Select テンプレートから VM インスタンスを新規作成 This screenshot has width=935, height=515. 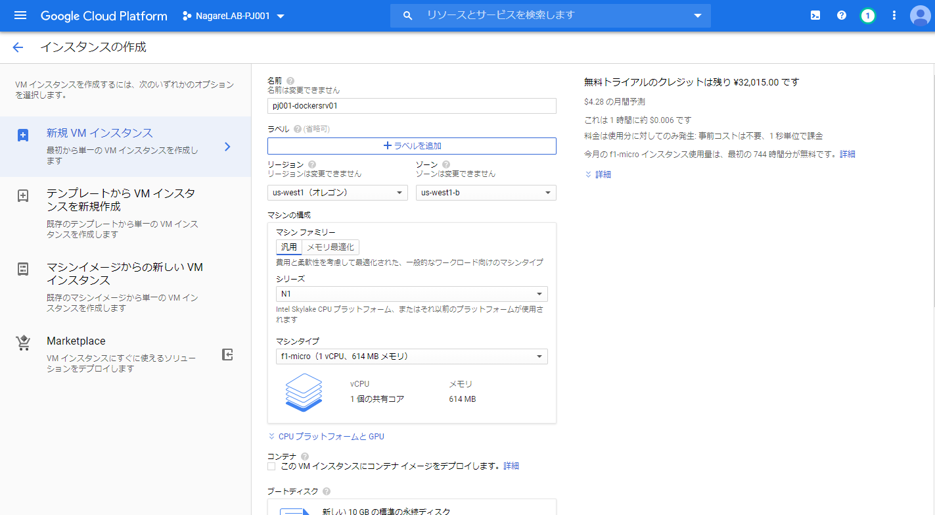tap(125, 214)
